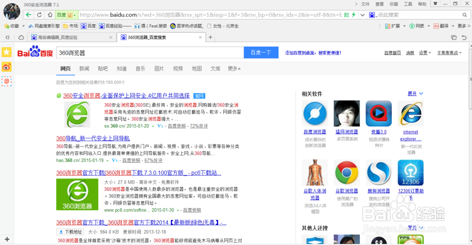Image resolution: width=472 pixels, height=245 pixels.
Task: Open the 百度首页 link
Action: click(393, 53)
